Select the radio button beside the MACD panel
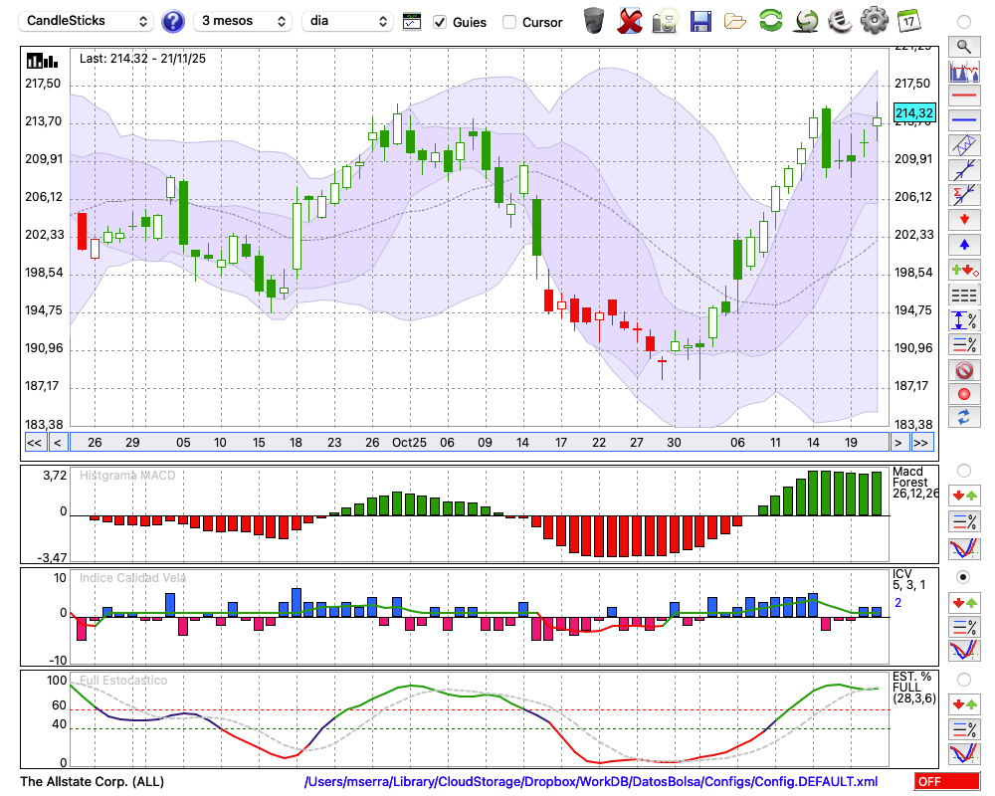This screenshot has height=796, width=995. 963,470
